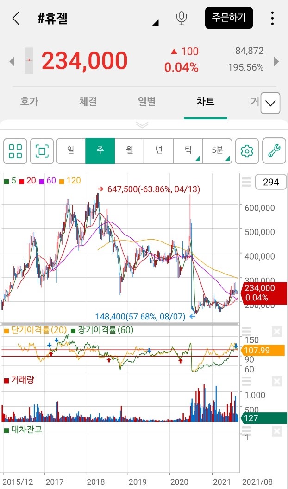Screen dimensions: 288x489
Task: Tap the low label 148,400(57.68%, 08/07)
Action: coord(140,317)
